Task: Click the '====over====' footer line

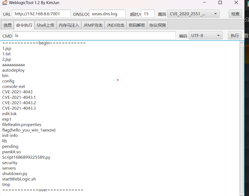Action: [43, 190]
